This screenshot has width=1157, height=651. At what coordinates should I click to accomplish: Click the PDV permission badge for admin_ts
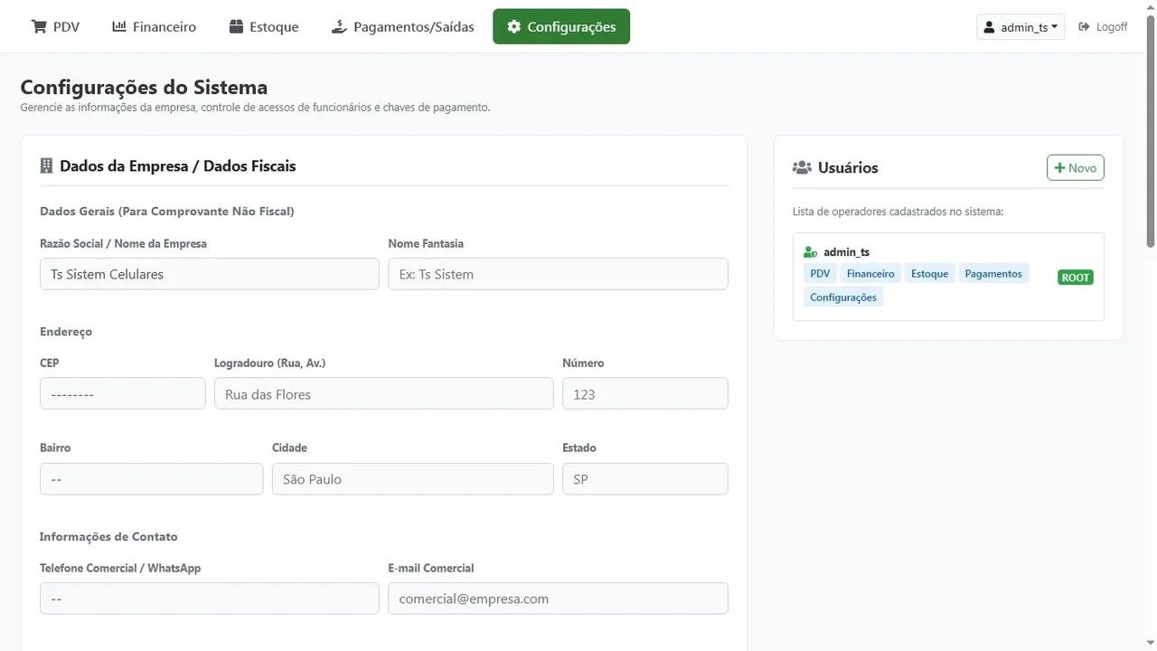click(x=820, y=274)
